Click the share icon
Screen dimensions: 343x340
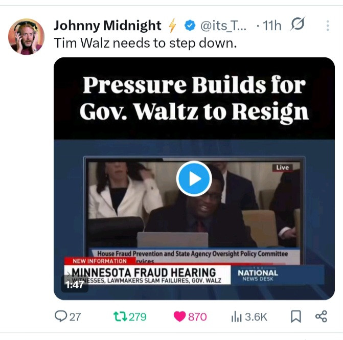click(321, 316)
